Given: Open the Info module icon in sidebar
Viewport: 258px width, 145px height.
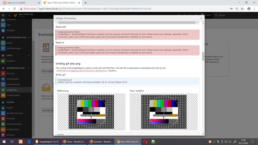Looking at the screenshot, I should 3,25.
